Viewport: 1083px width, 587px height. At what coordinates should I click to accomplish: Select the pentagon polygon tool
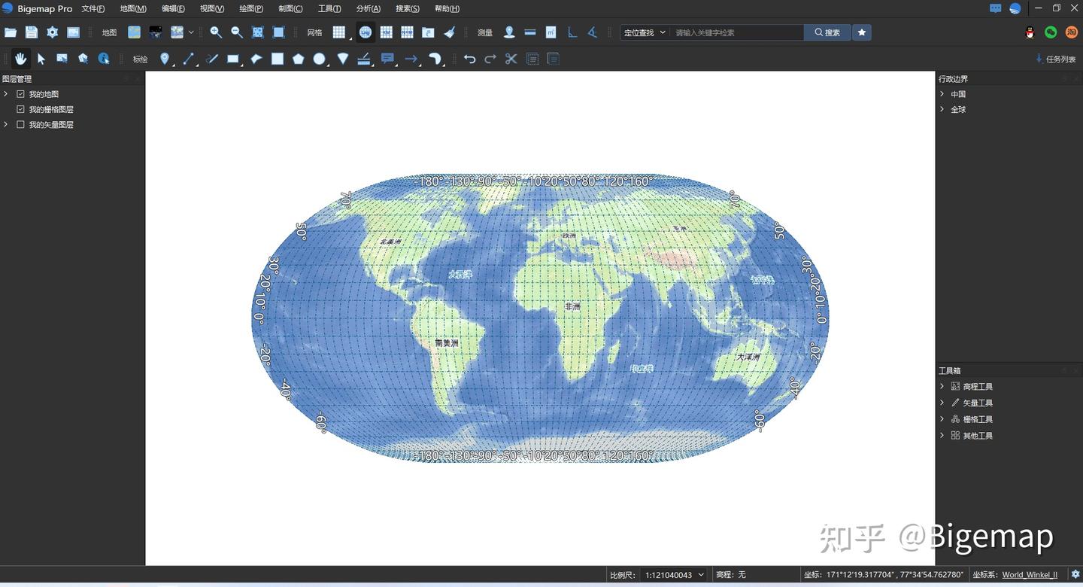(x=299, y=59)
